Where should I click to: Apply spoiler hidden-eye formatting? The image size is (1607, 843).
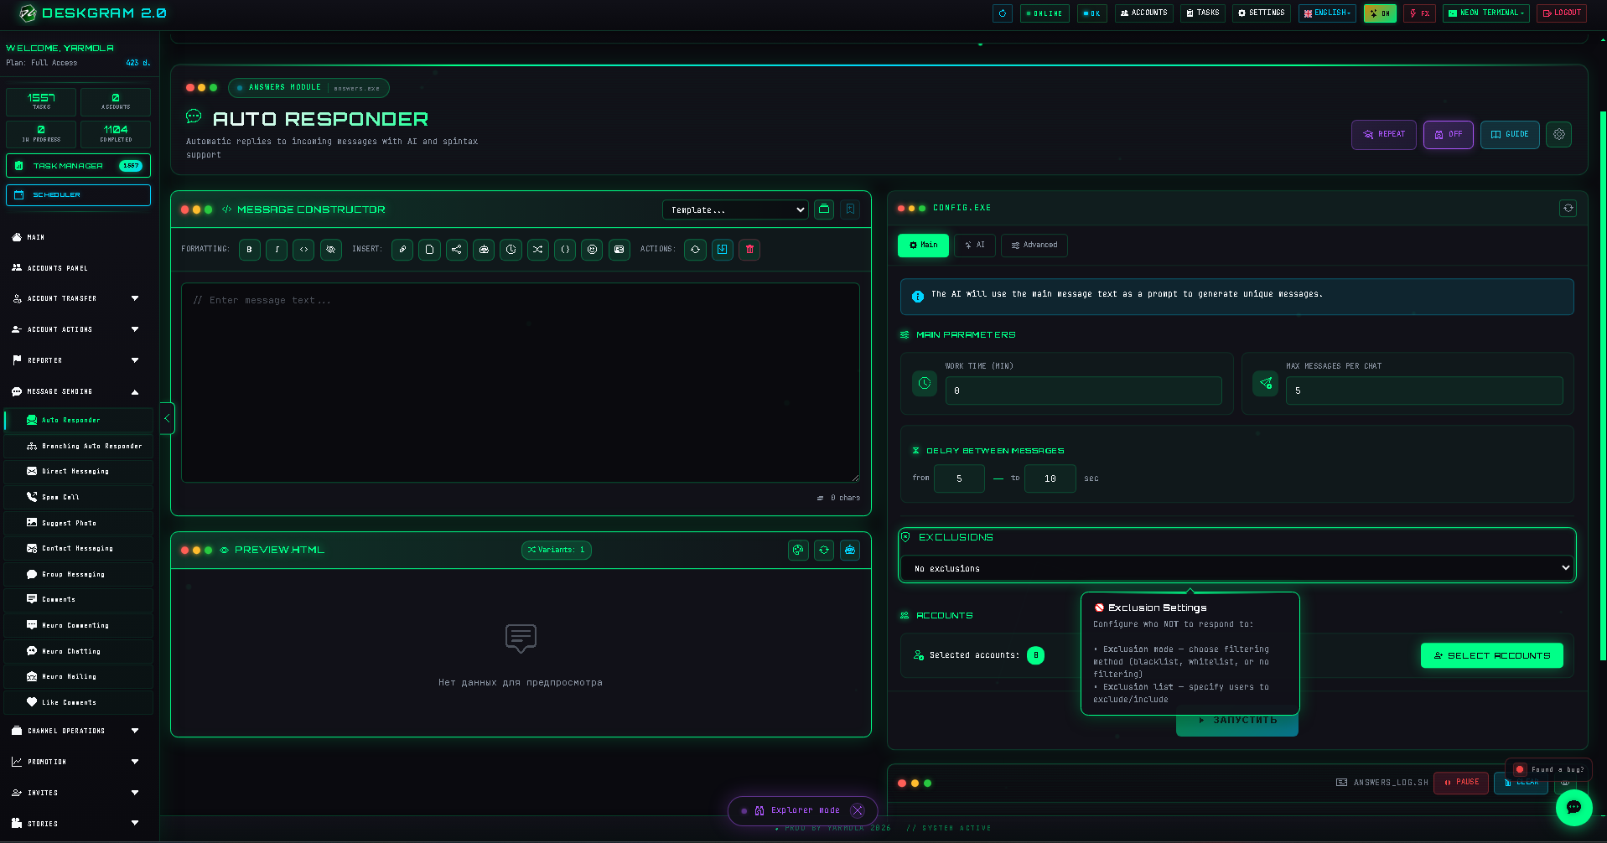pos(331,249)
